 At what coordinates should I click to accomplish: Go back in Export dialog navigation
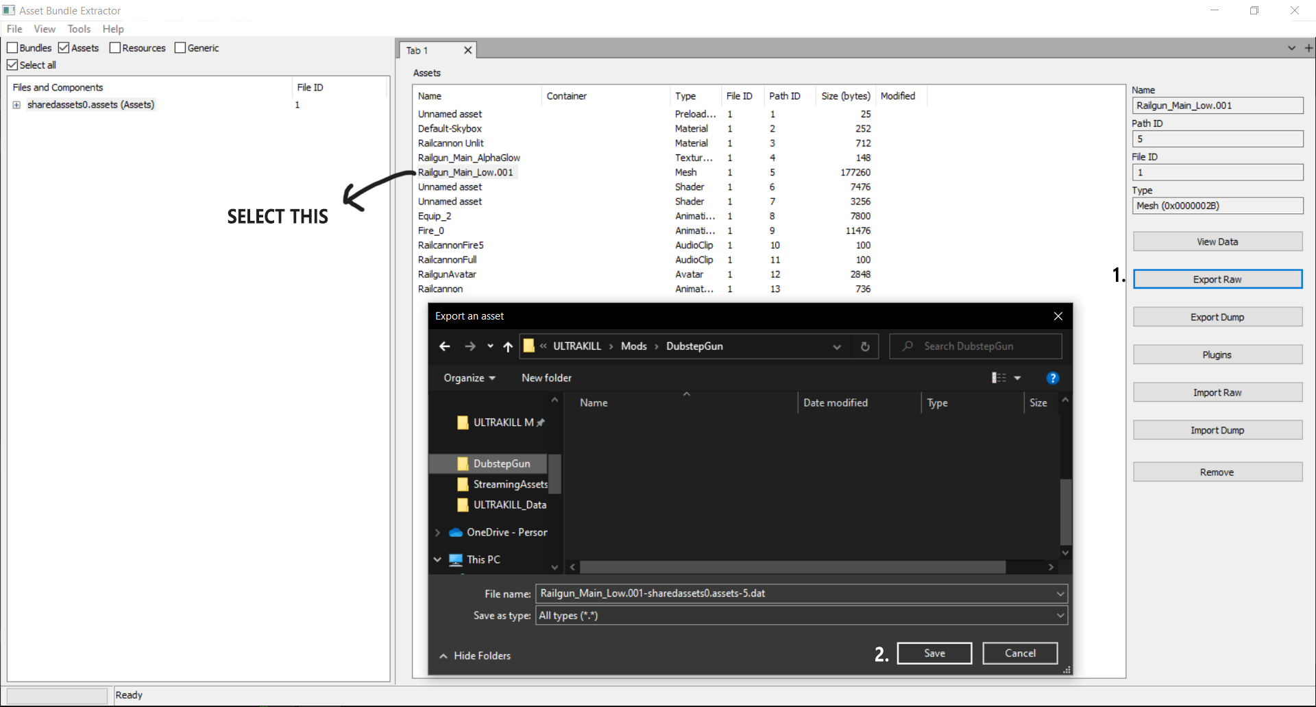coord(445,346)
